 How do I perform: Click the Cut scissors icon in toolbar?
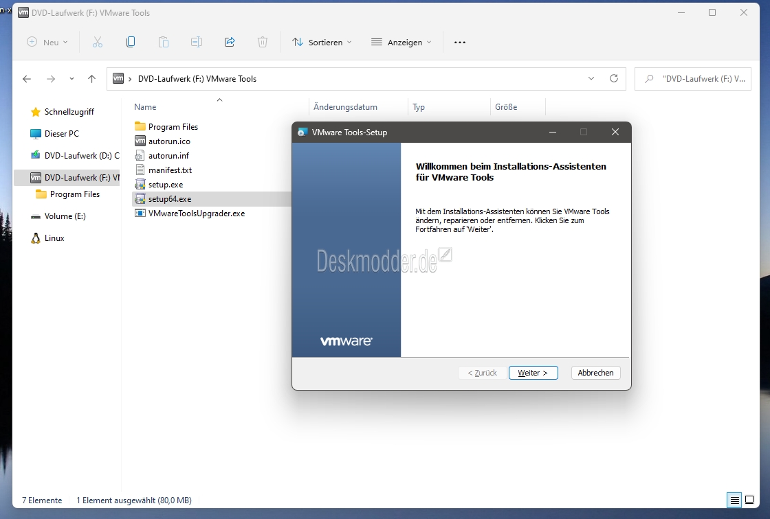pos(98,43)
